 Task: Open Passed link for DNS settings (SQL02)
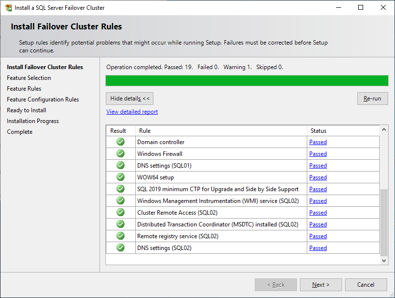click(x=318, y=248)
